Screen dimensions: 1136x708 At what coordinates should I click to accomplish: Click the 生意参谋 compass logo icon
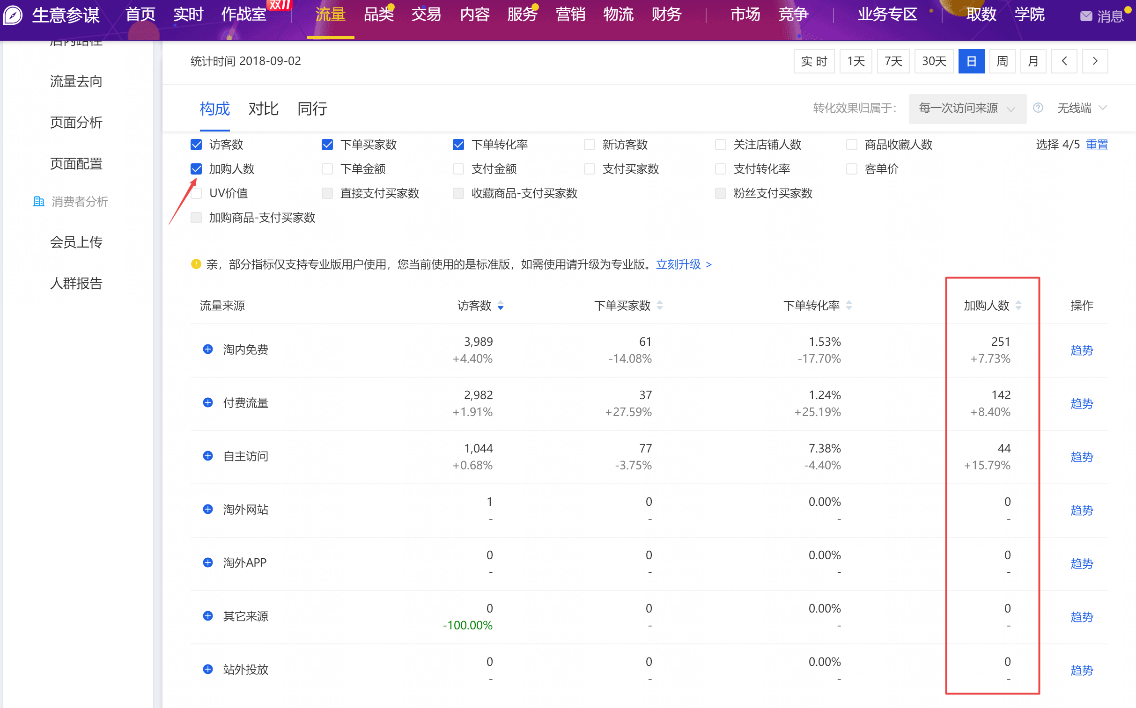click(x=13, y=15)
